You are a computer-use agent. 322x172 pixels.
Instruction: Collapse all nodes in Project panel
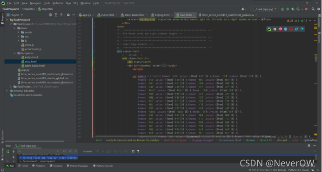(x=61, y=15)
